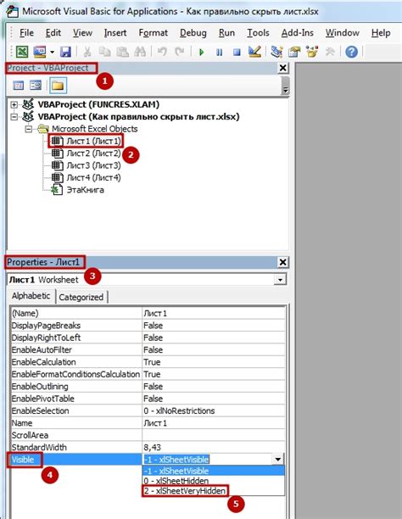Viewport: 402px width, 519px height.
Task: Switch to the Categorized tab
Action: coord(81,297)
